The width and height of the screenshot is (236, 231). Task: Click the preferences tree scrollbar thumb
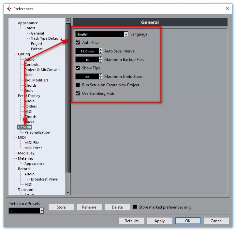point(68,98)
